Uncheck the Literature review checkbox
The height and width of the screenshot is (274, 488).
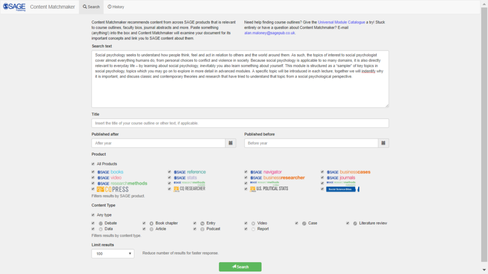(347, 223)
